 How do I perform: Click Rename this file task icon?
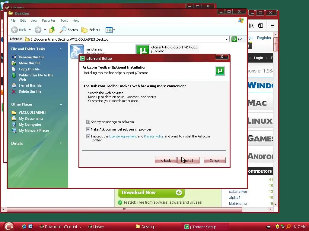14,57
